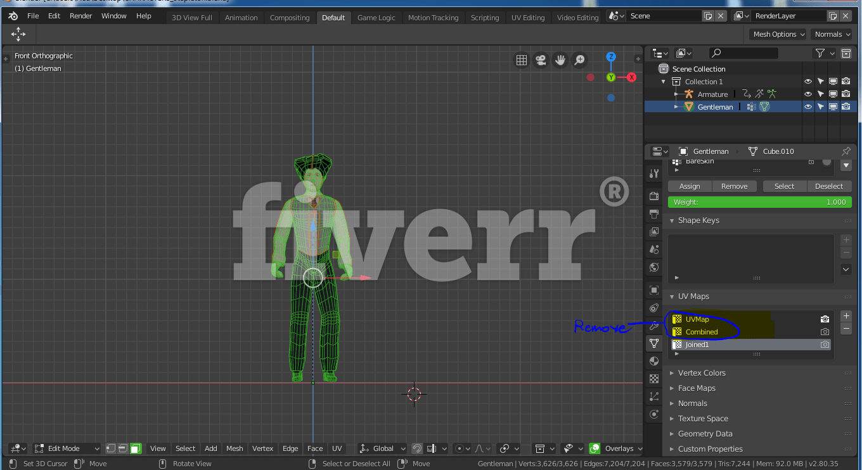Open the Render properties tab
Screen dimensions: 862x470
(654, 196)
